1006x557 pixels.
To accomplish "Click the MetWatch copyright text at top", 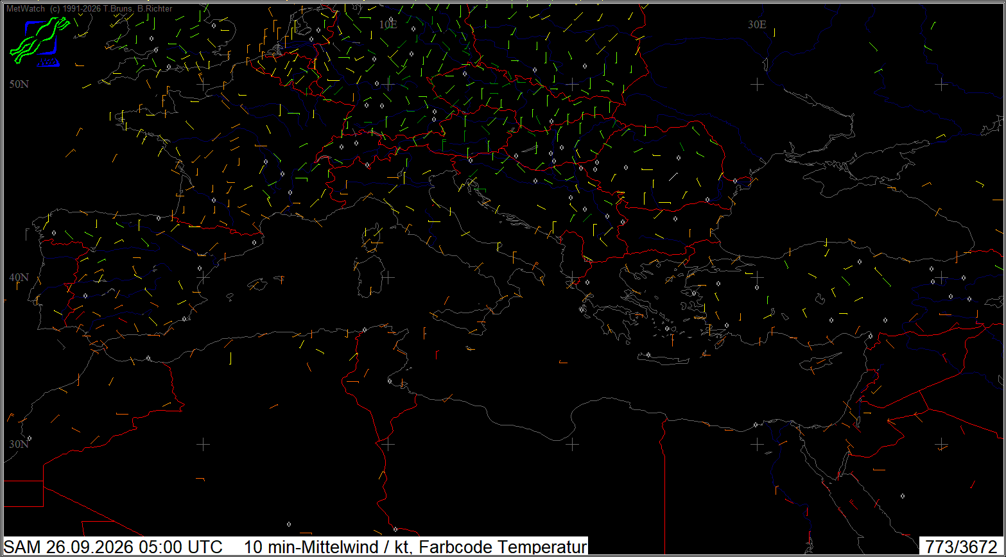I will click(x=89, y=9).
